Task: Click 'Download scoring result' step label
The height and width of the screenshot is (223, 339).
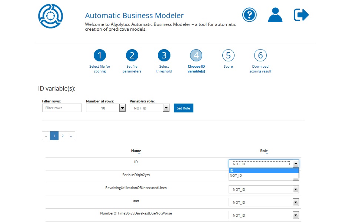Action: 260,69
